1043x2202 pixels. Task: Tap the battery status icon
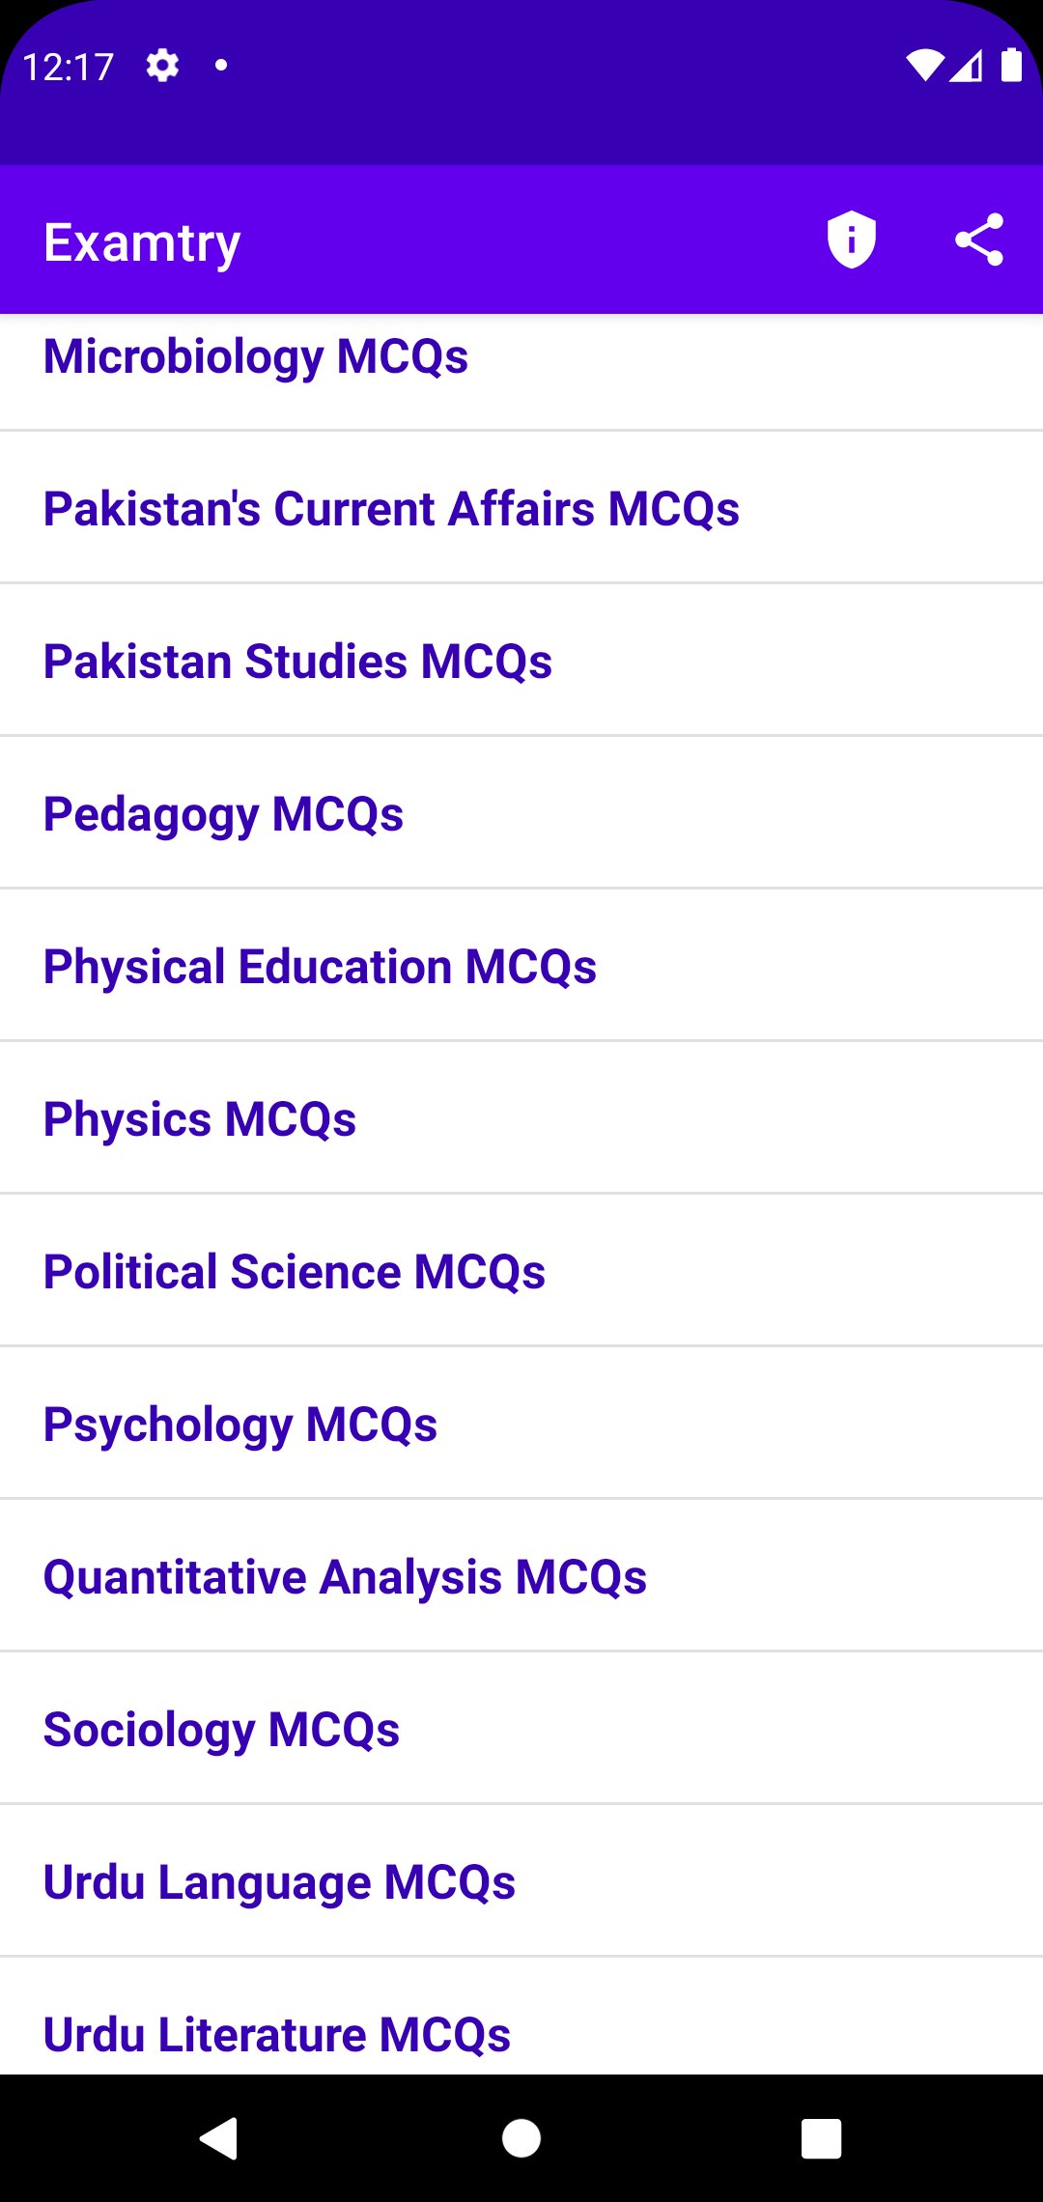coord(1011,66)
